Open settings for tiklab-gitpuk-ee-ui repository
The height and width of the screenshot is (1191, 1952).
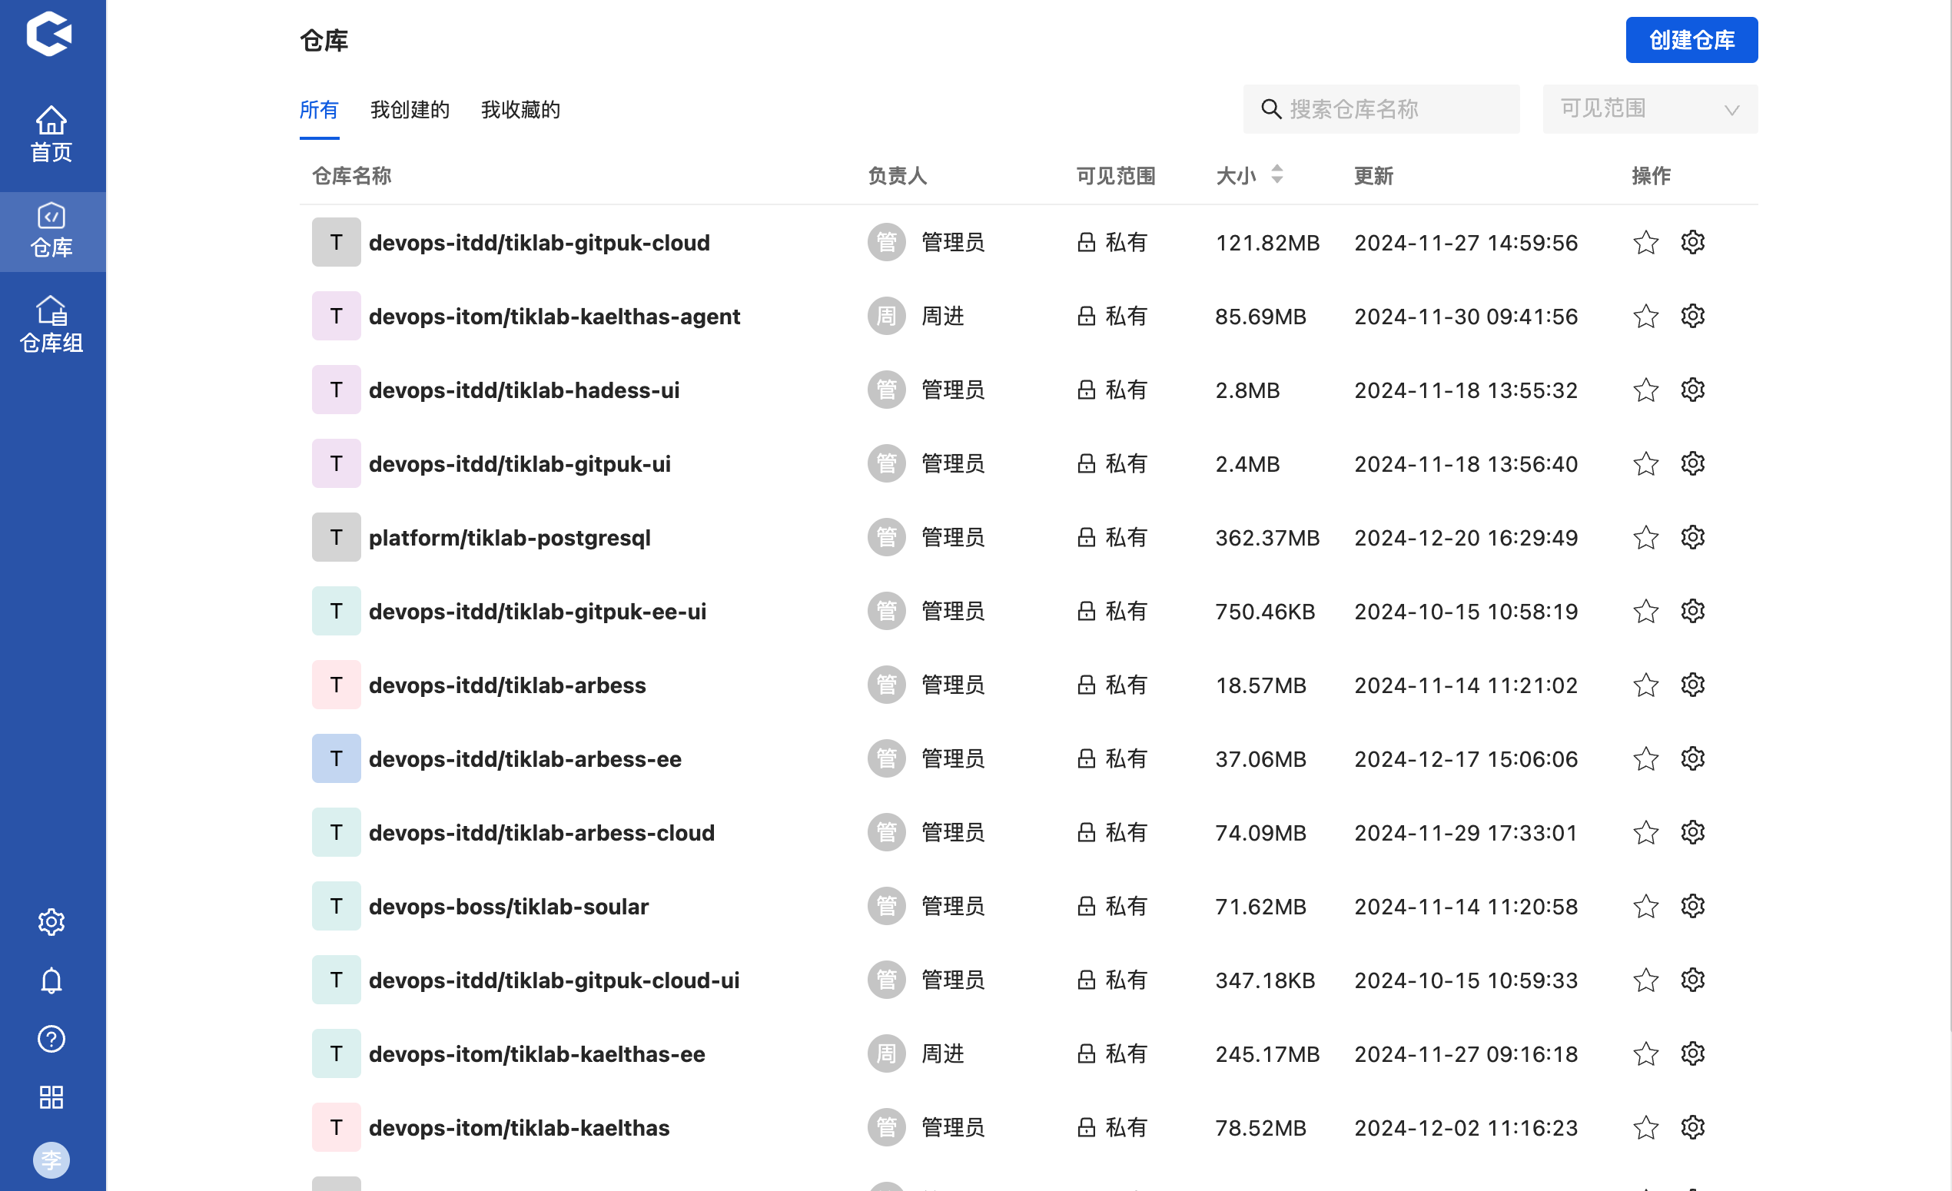pos(1693,612)
